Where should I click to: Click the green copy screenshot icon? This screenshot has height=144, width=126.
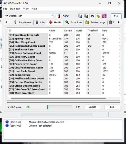86,16
